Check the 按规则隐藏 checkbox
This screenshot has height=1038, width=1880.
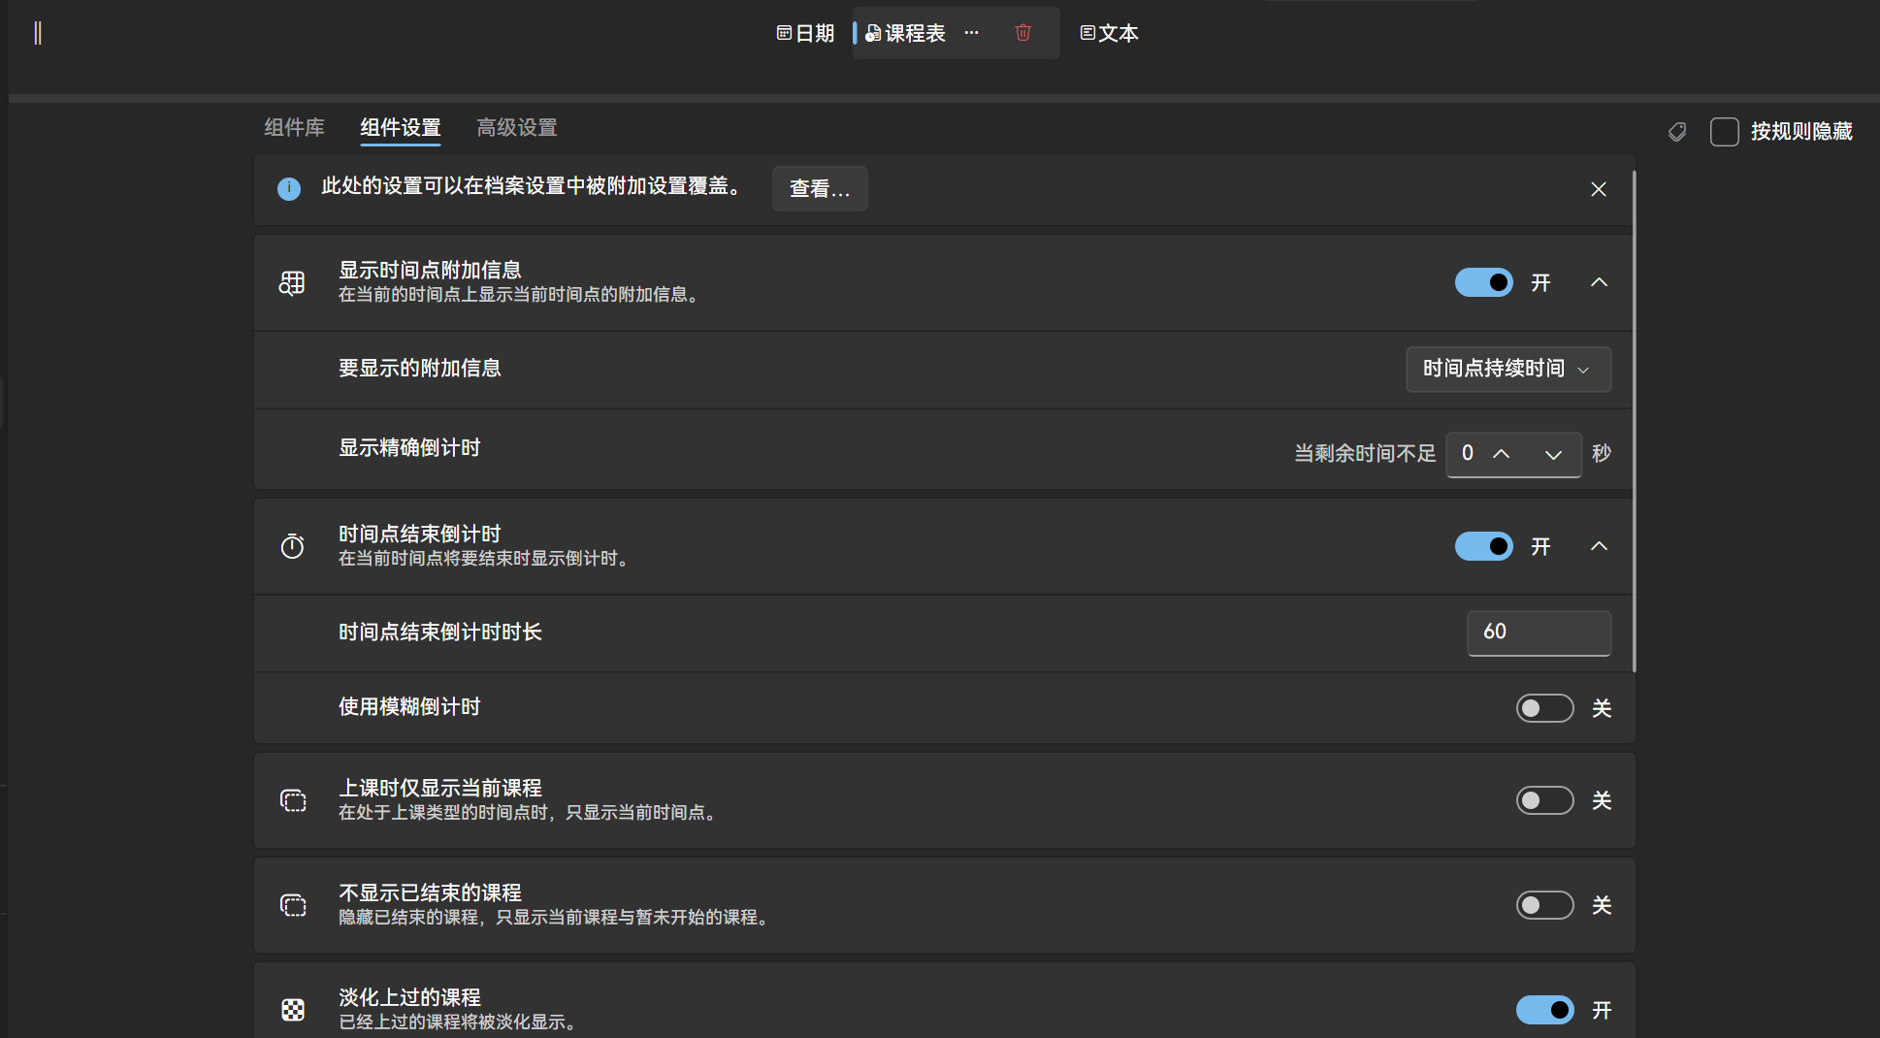1723,131
